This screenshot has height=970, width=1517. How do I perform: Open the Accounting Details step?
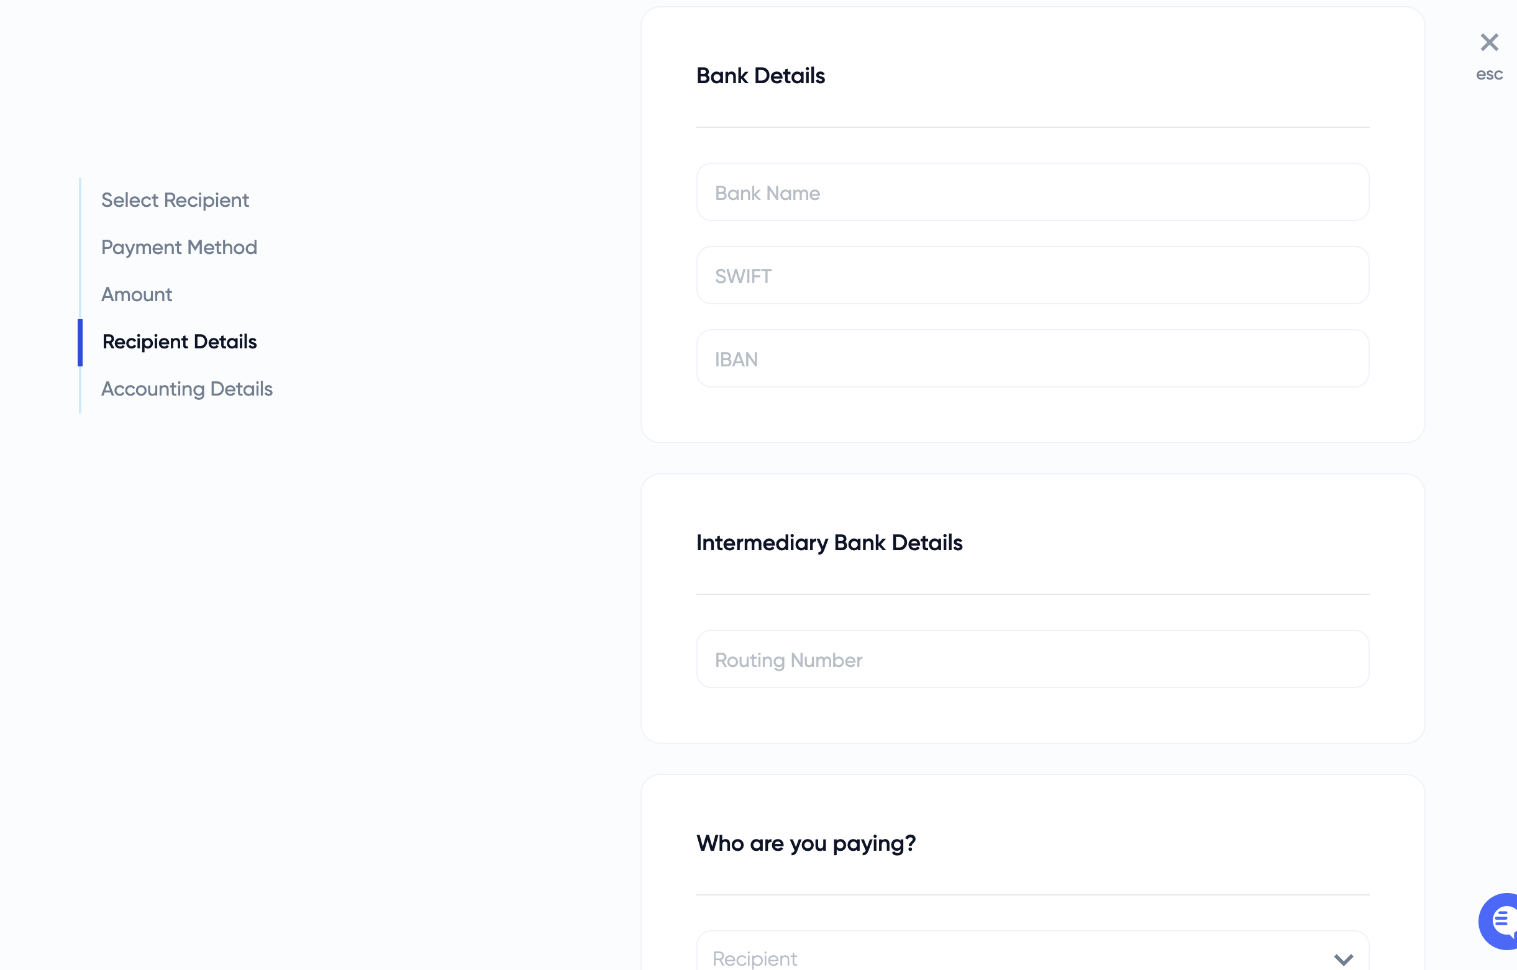coord(187,389)
